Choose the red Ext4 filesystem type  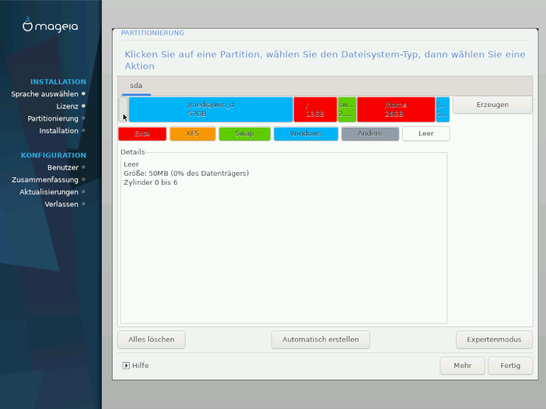click(142, 134)
